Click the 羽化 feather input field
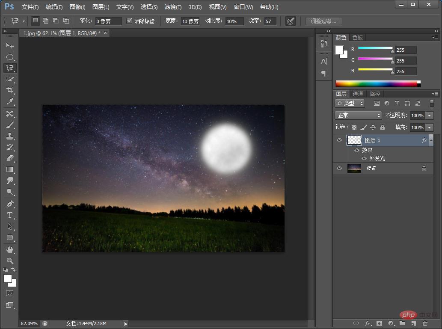 point(108,21)
